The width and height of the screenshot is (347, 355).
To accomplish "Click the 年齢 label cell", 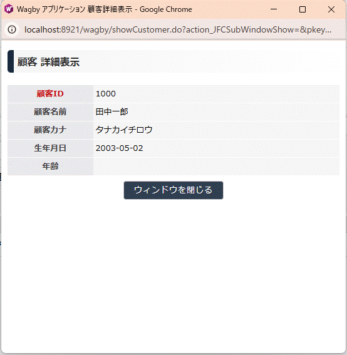I will tap(50, 166).
